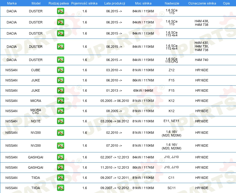This screenshot has width=236, height=193.
Task: Click the fuel icon for Tiida SC11
Action: 60,188
